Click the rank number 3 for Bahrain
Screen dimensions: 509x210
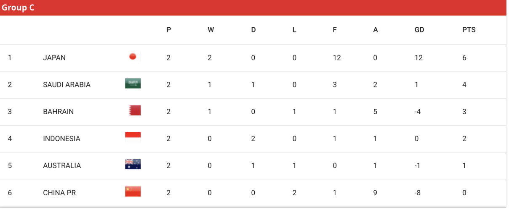(10, 112)
